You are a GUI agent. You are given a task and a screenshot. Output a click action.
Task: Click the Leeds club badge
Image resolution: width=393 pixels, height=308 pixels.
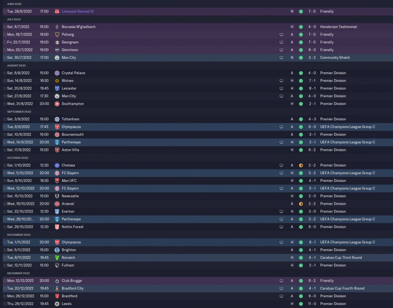coord(57,304)
